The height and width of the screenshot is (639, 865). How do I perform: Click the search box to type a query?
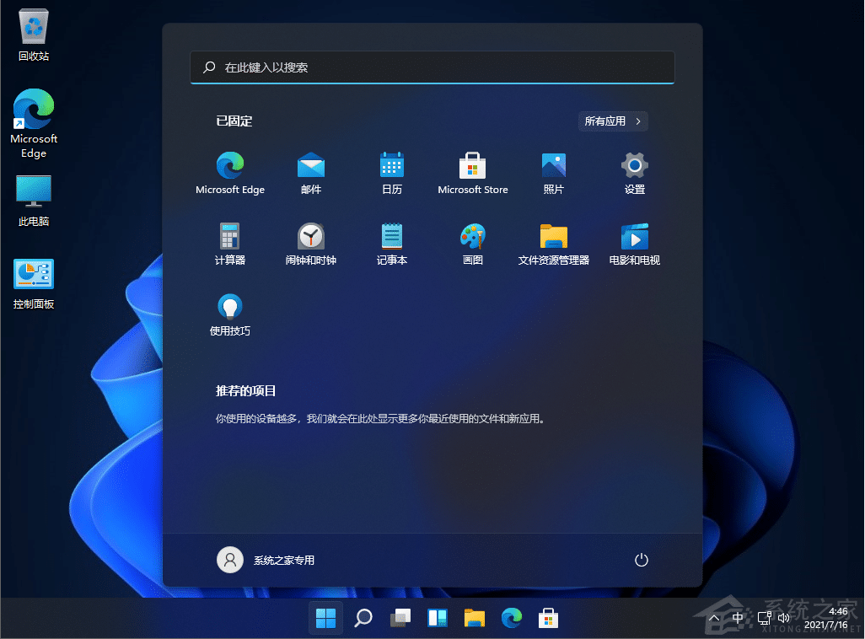click(x=432, y=67)
